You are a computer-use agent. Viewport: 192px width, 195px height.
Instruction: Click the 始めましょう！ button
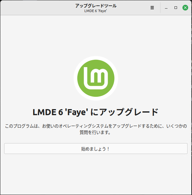[x=96, y=149]
